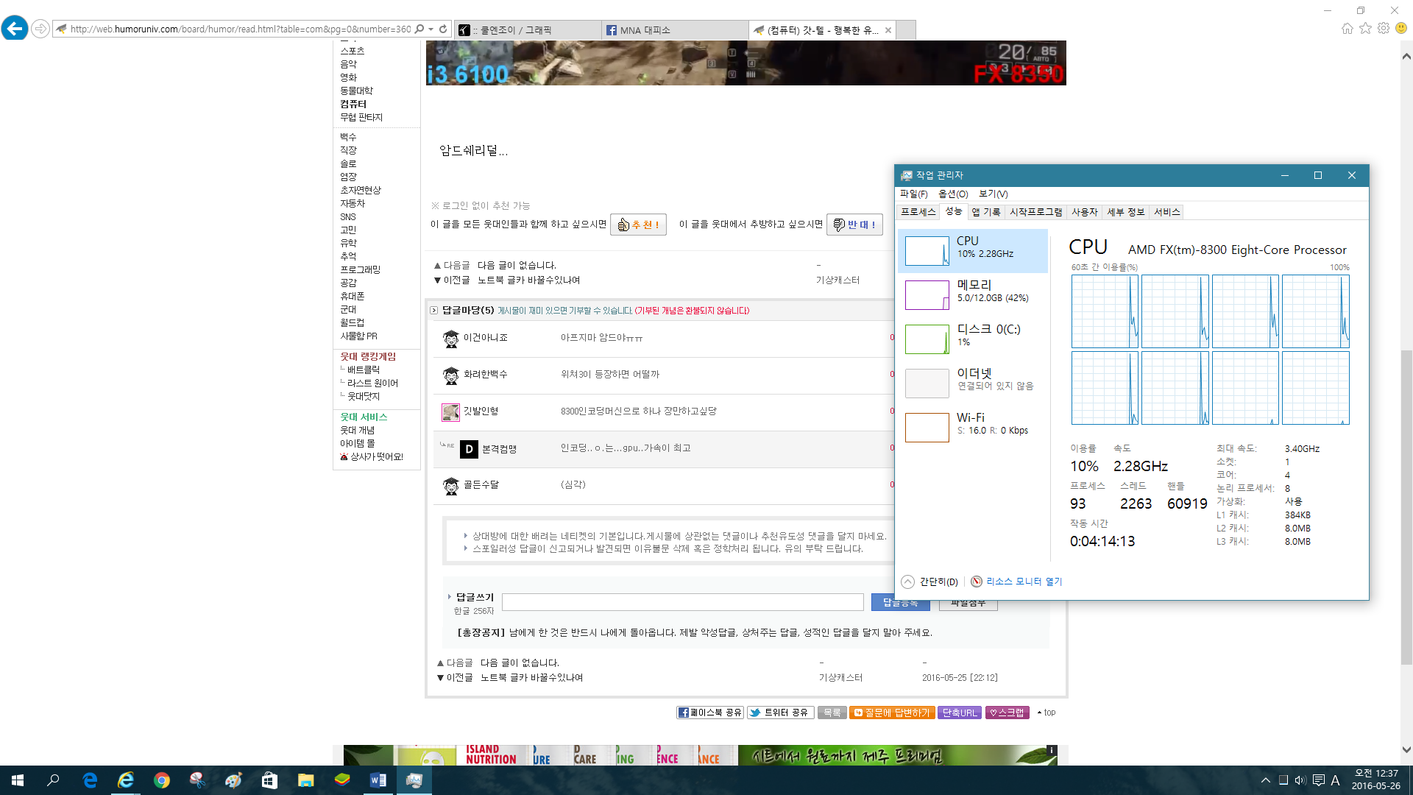Open the address bar search dropdown arrow
The height and width of the screenshot is (795, 1413).
coord(431,29)
